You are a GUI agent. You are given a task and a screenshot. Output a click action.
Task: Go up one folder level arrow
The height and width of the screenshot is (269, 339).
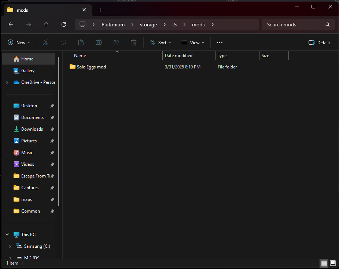point(46,25)
